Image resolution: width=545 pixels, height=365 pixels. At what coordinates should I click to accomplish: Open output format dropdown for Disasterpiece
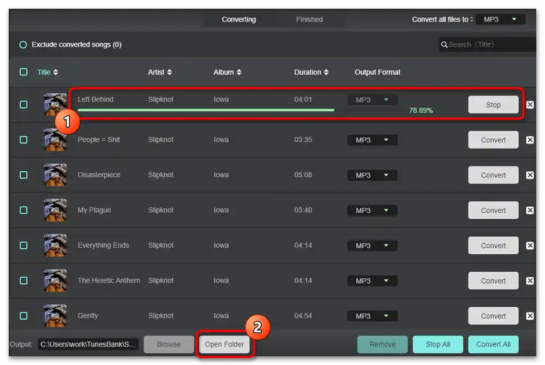tap(372, 175)
